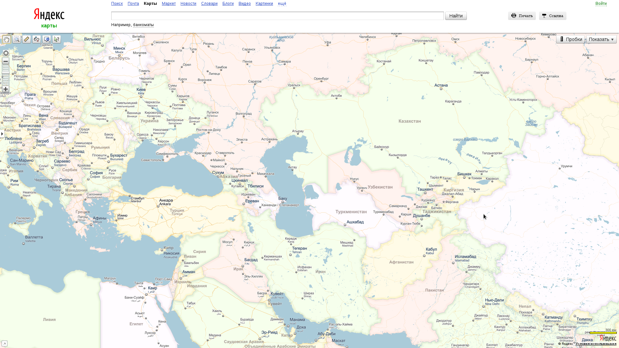Viewport: 619px width, 348px height.
Task: Focus the map search input field
Action: pyautogui.click(x=277, y=16)
